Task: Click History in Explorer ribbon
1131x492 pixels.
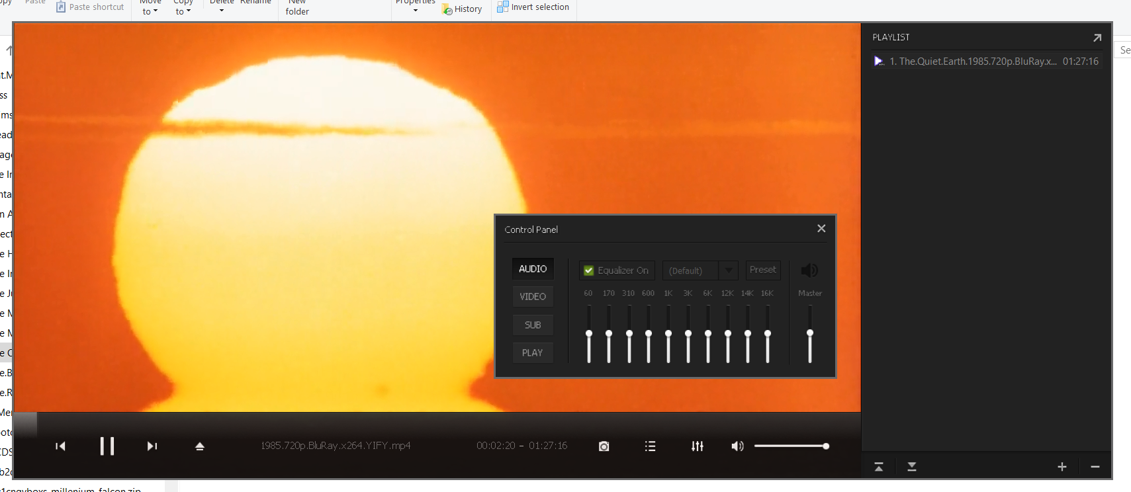Action: click(x=462, y=9)
